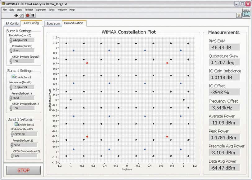252x180 pixels.
Task: Click the Run Continuously toolbar icon
Action: [x=21, y=15]
